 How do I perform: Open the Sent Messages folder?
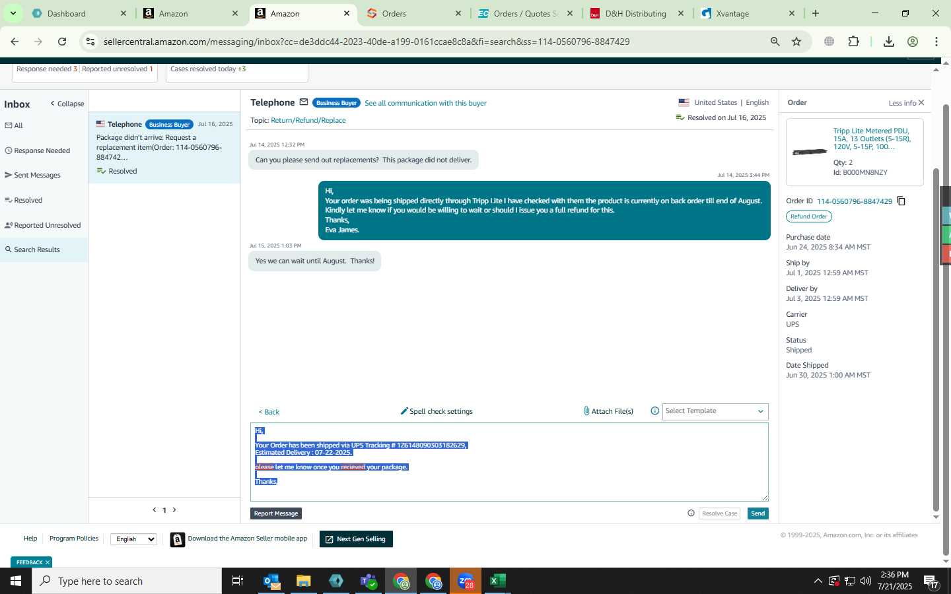pos(32,175)
